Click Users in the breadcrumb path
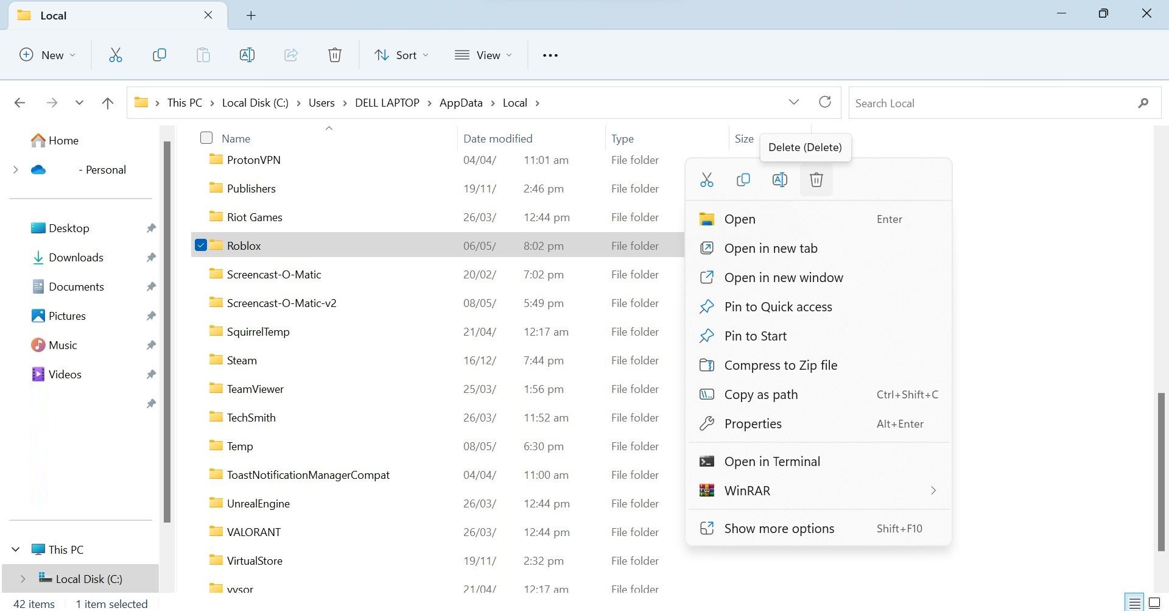Screen dimensions: 1169x611 coord(321,103)
